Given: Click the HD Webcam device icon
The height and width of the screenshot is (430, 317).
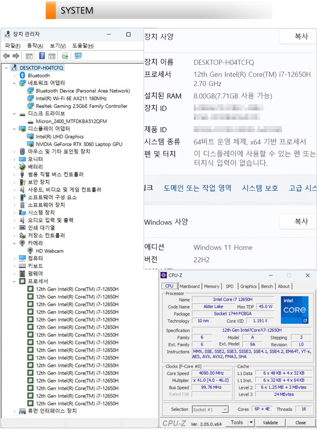Looking at the screenshot, I should (x=30, y=251).
